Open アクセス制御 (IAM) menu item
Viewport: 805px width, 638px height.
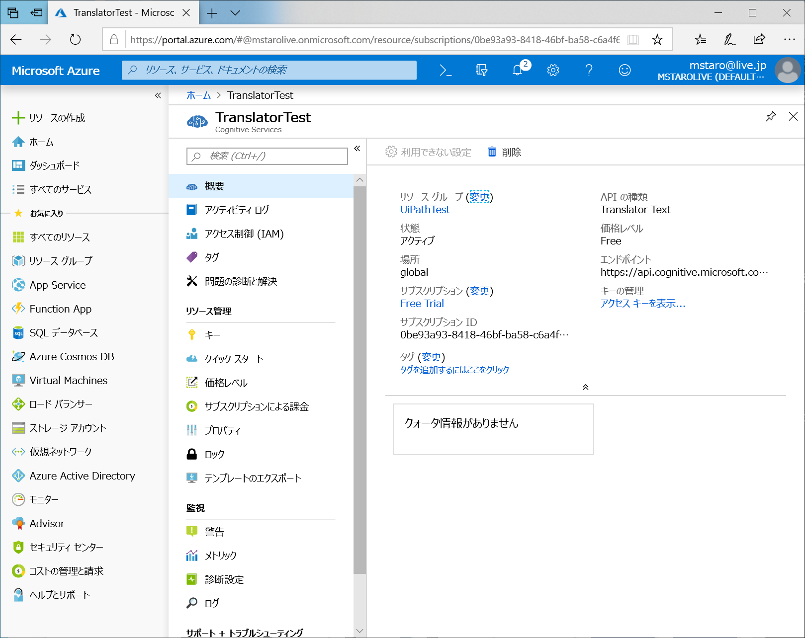click(261, 234)
